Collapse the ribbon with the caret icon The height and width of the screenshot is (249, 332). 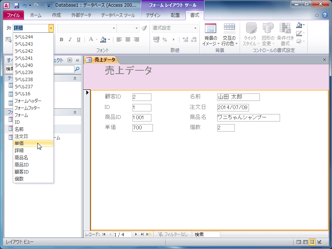pyautogui.click(x=317, y=15)
